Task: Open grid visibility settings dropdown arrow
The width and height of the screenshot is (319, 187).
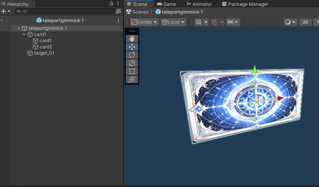Action: pos(206,22)
